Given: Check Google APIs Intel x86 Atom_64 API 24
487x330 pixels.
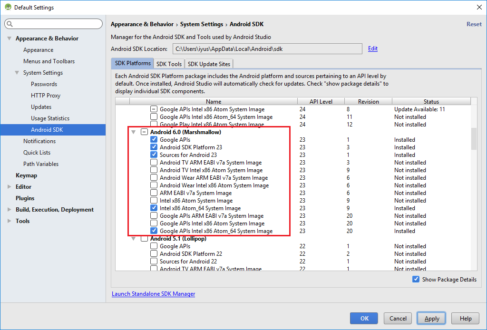Looking at the screenshot, I should pyautogui.click(x=154, y=116).
